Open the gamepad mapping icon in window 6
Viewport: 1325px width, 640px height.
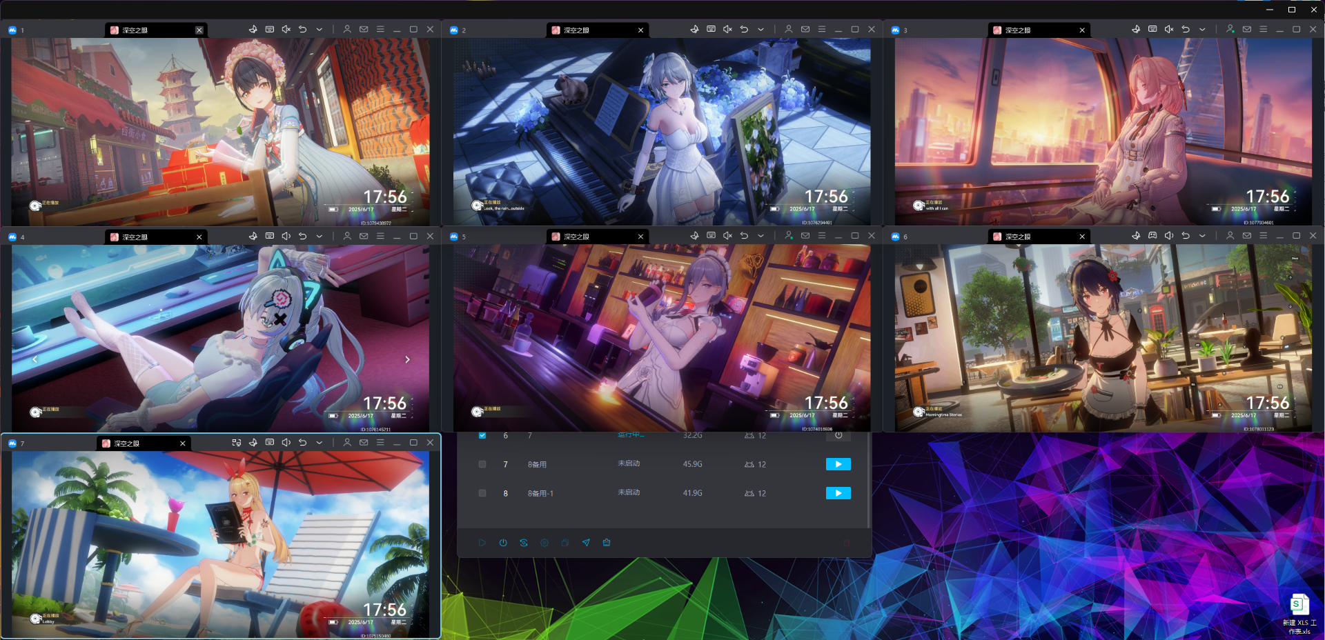click(x=1152, y=236)
